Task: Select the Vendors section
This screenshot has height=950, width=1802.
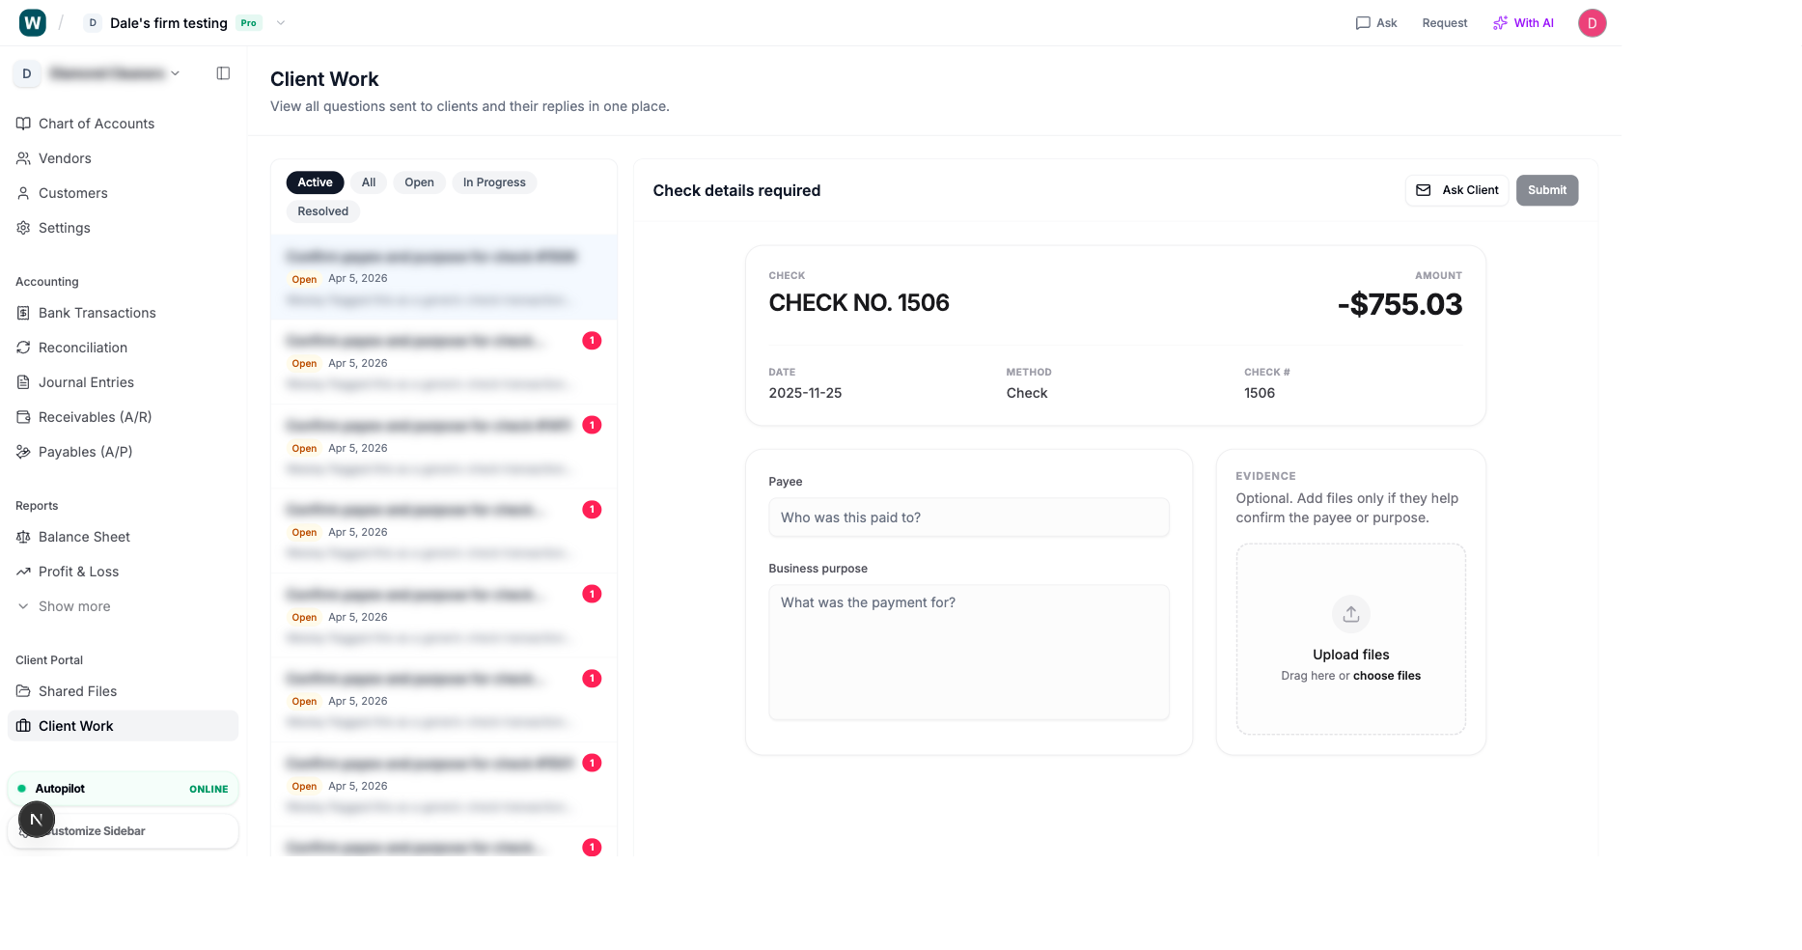Action: click(65, 158)
